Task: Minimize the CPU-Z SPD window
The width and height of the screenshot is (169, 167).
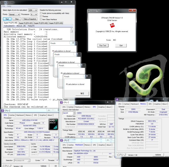Action: click(107, 102)
